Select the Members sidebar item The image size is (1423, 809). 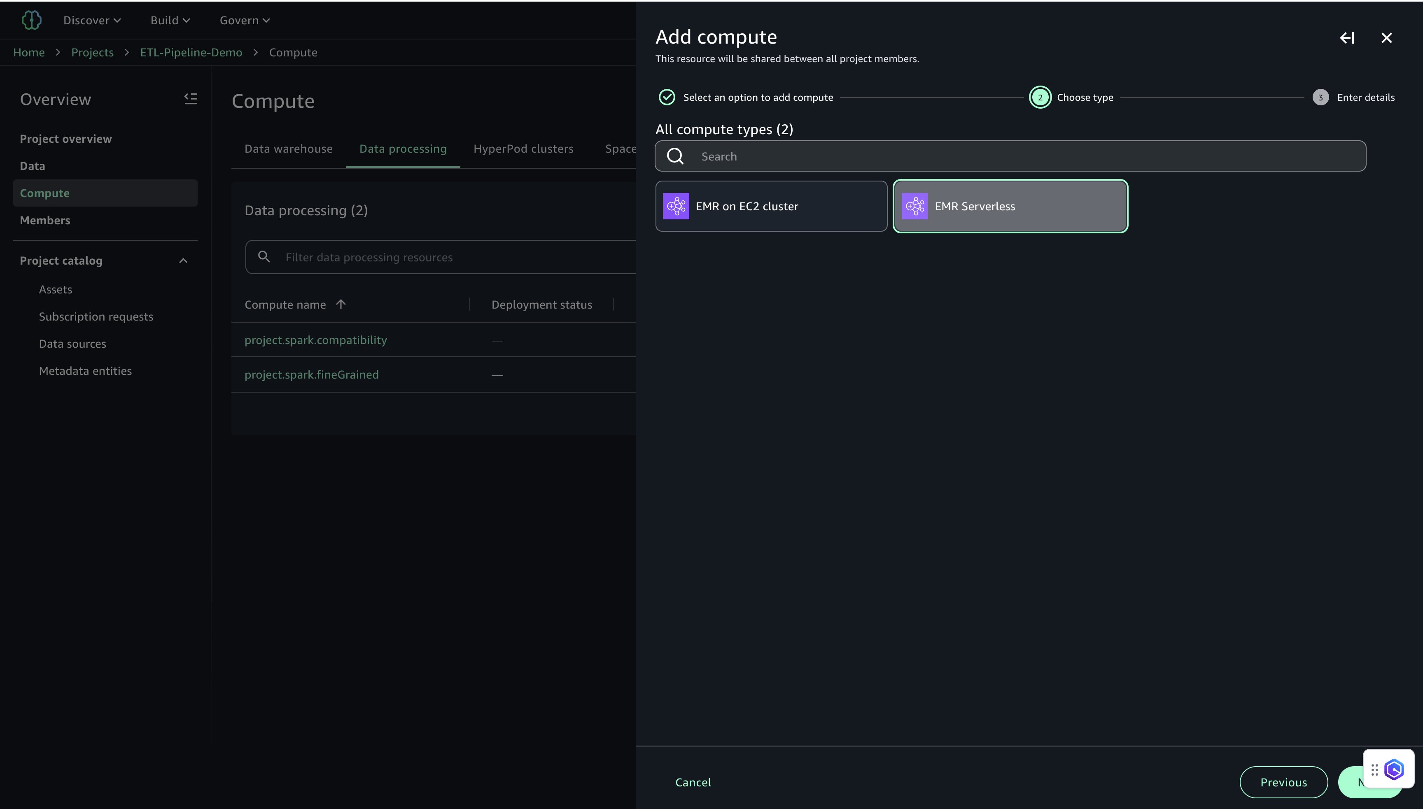pyautogui.click(x=45, y=221)
